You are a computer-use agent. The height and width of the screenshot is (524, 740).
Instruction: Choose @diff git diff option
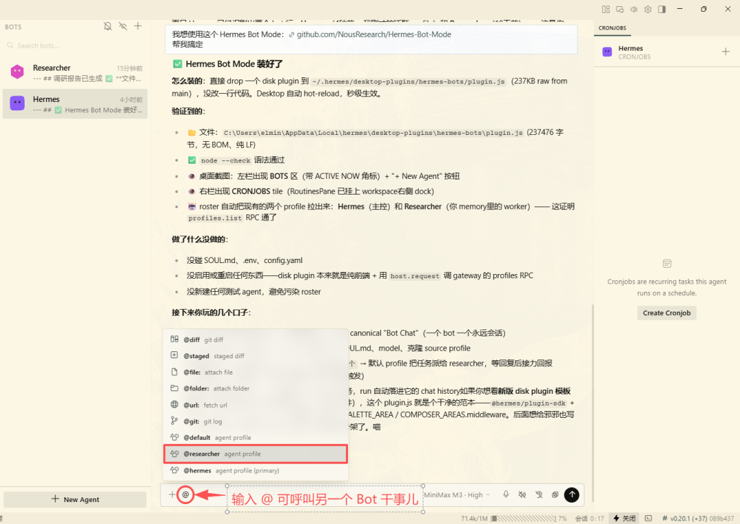pyautogui.click(x=256, y=340)
